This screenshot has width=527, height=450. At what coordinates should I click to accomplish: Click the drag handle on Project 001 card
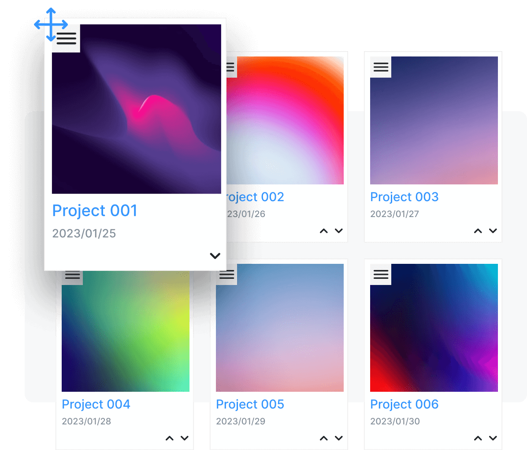coord(67,39)
